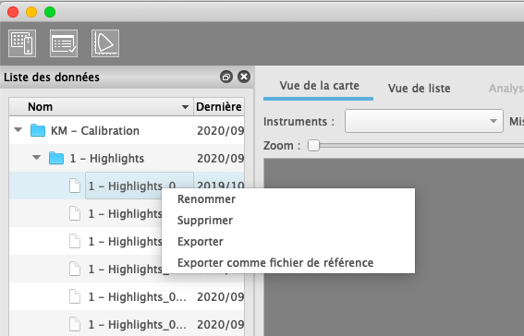Image resolution: width=524 pixels, height=336 pixels.
Task: Close the window with the red button
Action: (13, 12)
